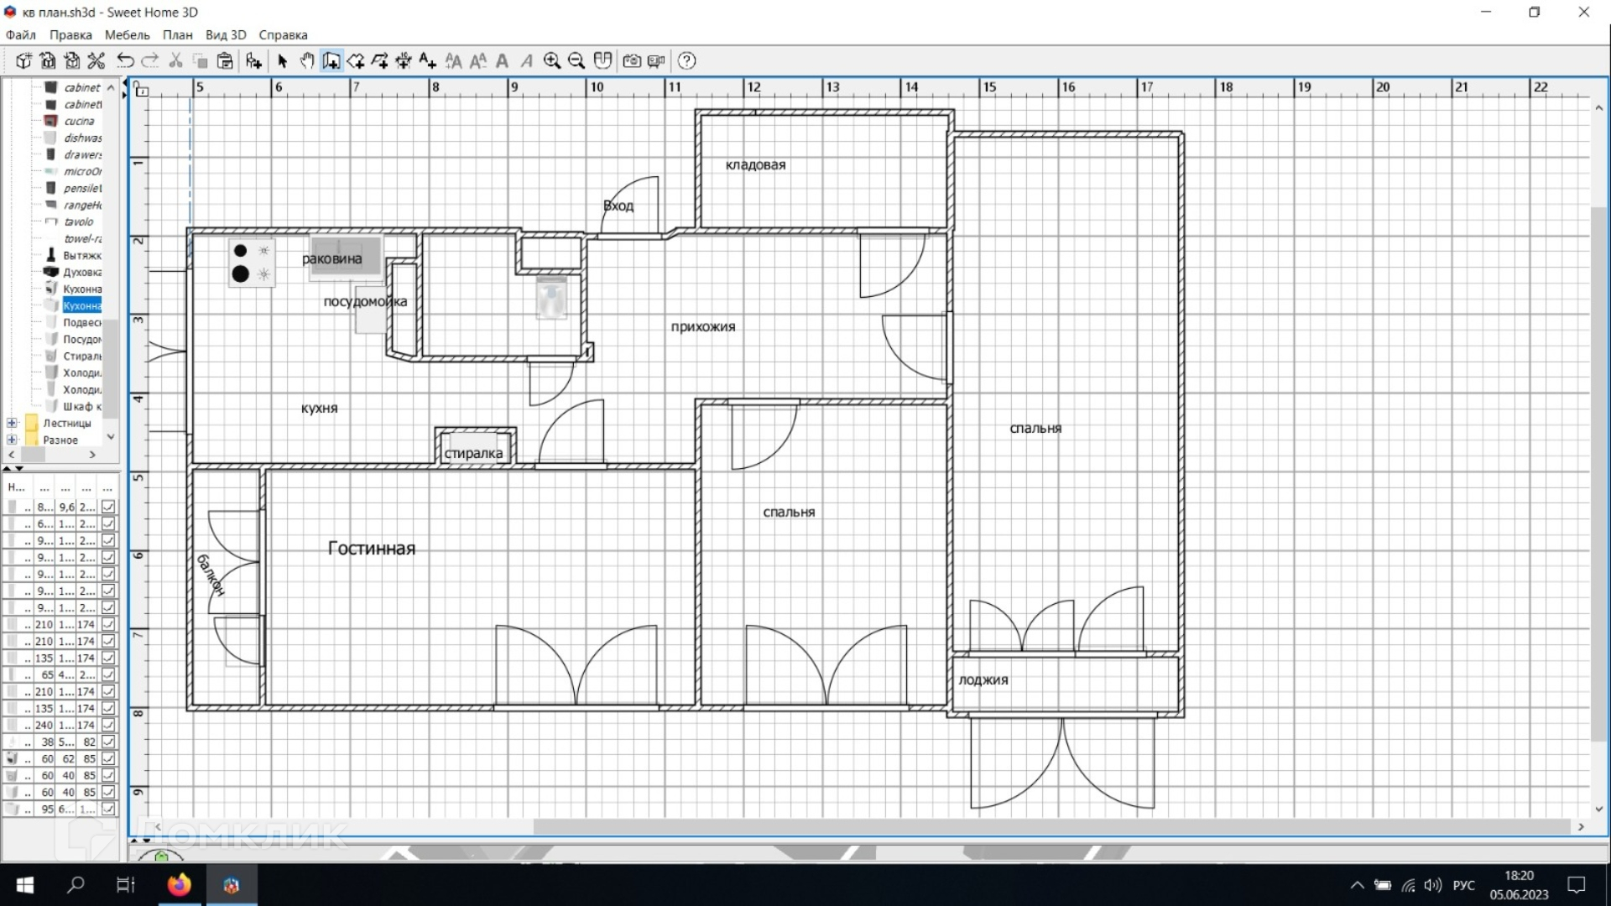Select the Pan hand tool

pos(307,60)
